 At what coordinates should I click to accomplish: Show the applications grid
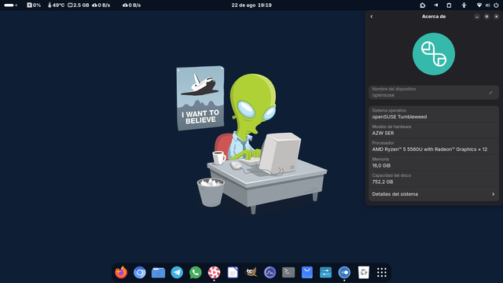pyautogui.click(x=382, y=273)
